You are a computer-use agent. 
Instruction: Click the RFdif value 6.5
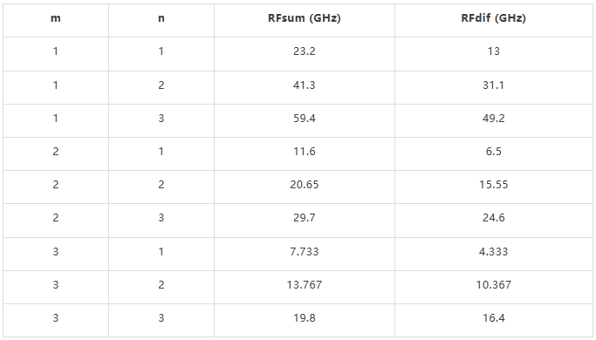pos(493,151)
